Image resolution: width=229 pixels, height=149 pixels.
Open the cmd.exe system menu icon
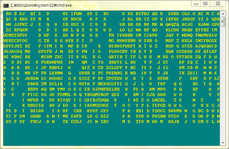click(6, 5)
